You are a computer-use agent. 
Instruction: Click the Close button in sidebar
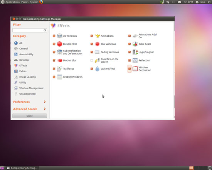(x=30, y=116)
